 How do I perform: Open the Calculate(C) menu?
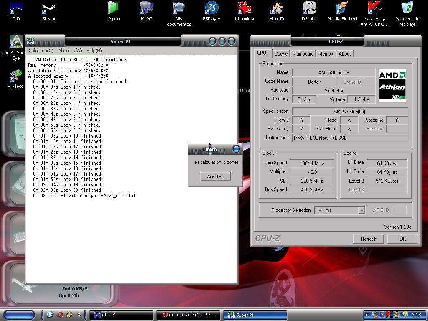pyautogui.click(x=41, y=51)
